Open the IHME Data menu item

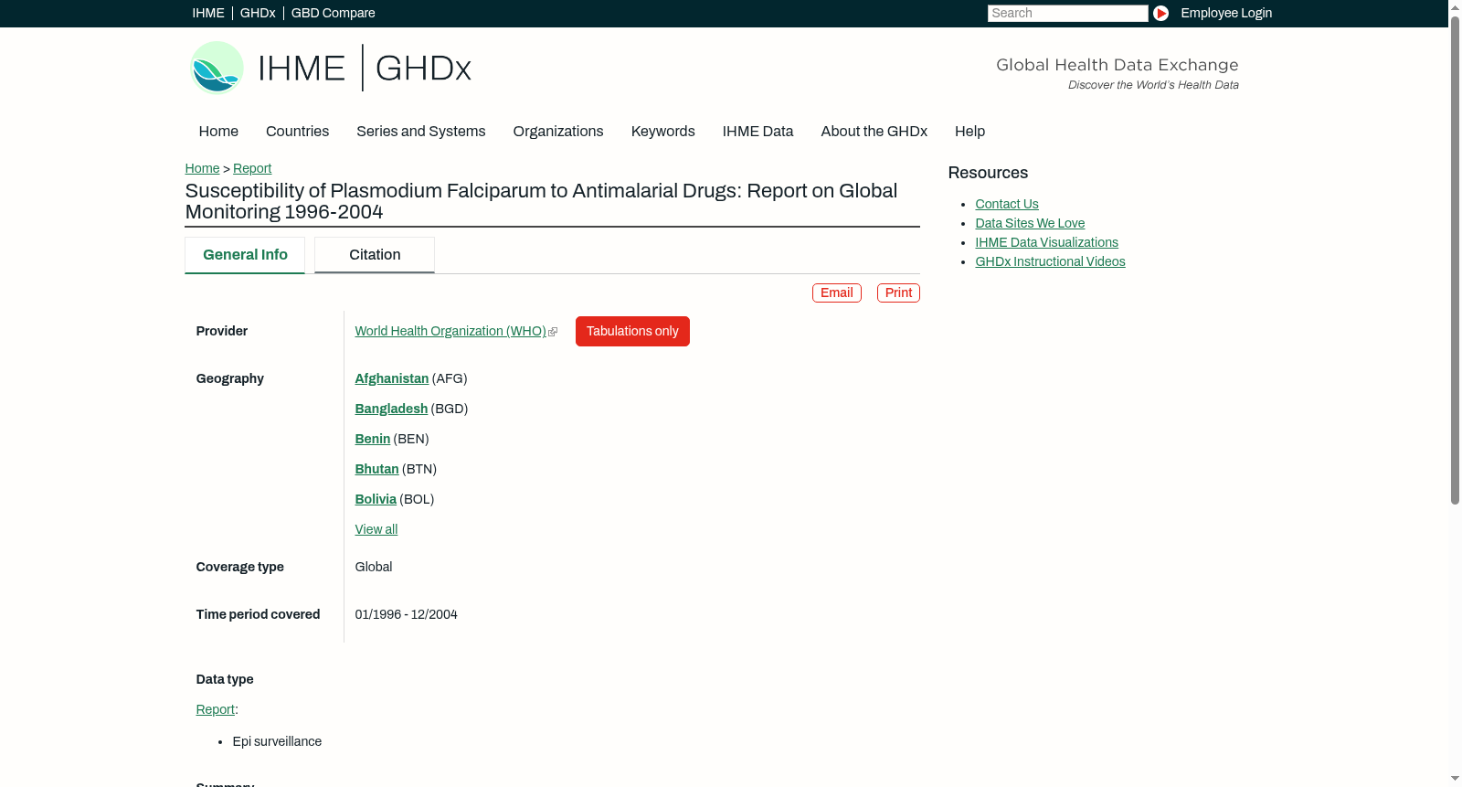point(758,132)
